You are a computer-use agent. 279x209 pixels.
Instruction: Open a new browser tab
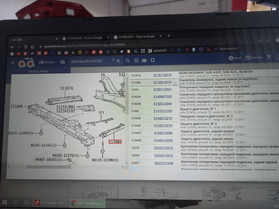coord(169,36)
